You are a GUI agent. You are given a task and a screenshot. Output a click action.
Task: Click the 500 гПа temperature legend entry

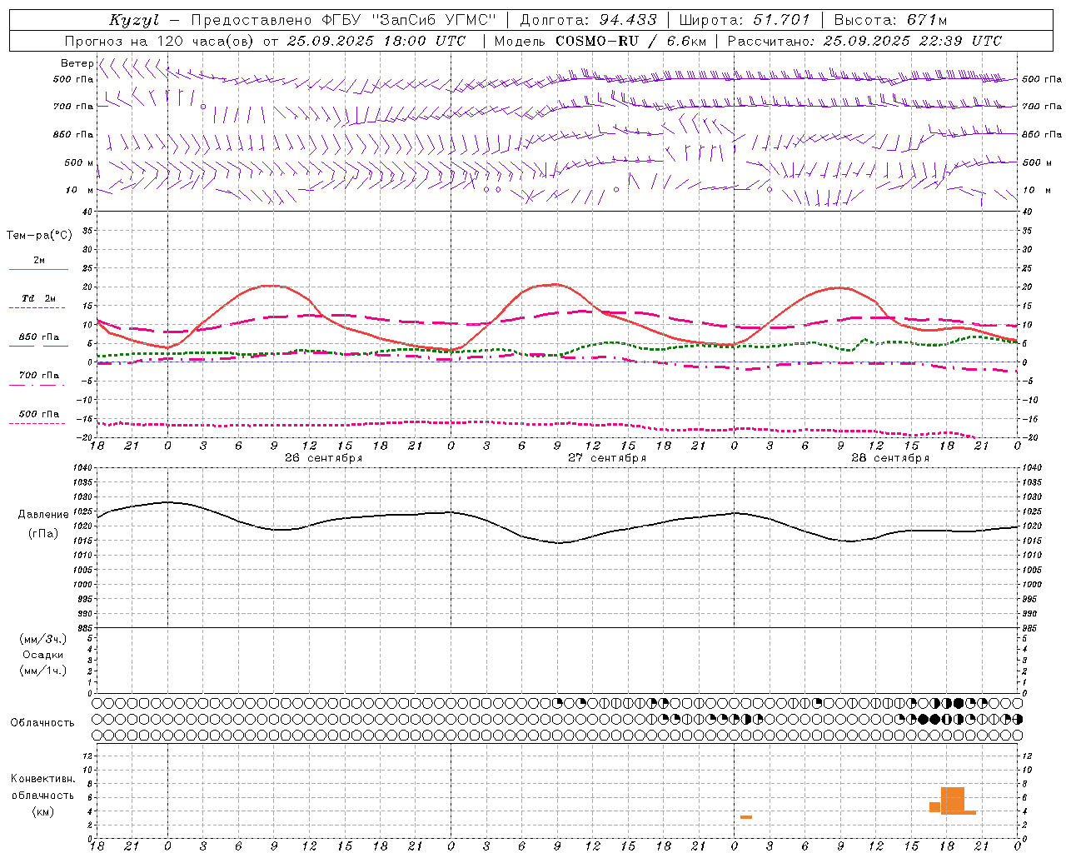pos(38,414)
